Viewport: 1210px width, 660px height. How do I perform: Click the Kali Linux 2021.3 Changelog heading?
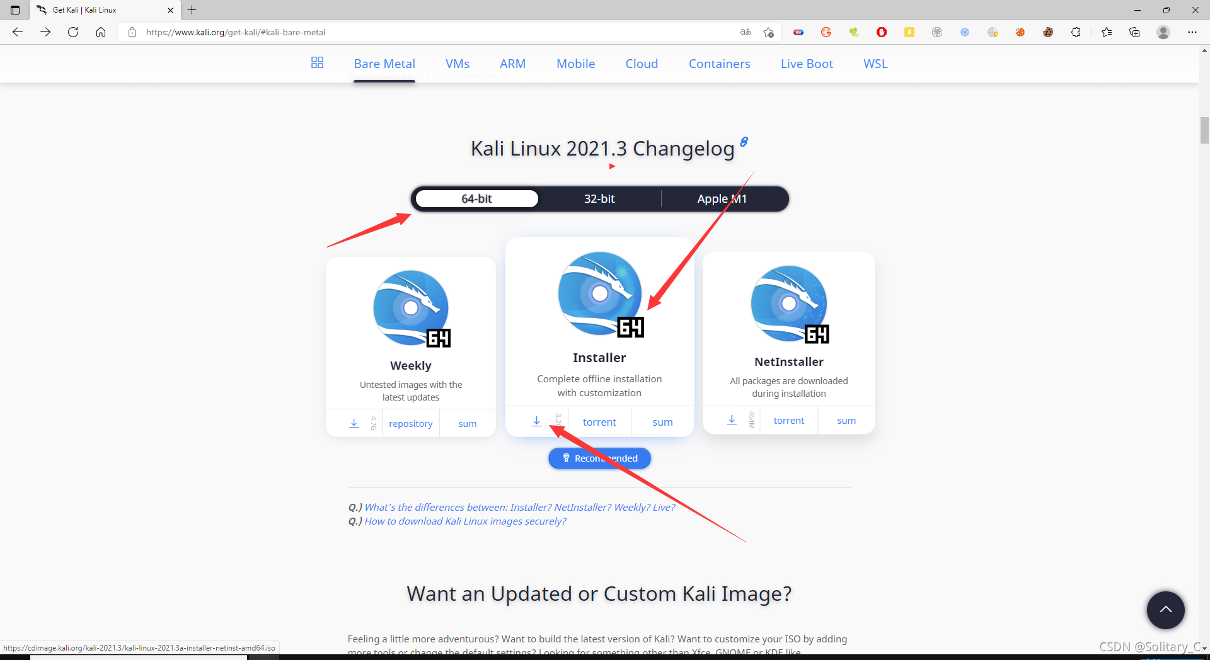point(602,149)
